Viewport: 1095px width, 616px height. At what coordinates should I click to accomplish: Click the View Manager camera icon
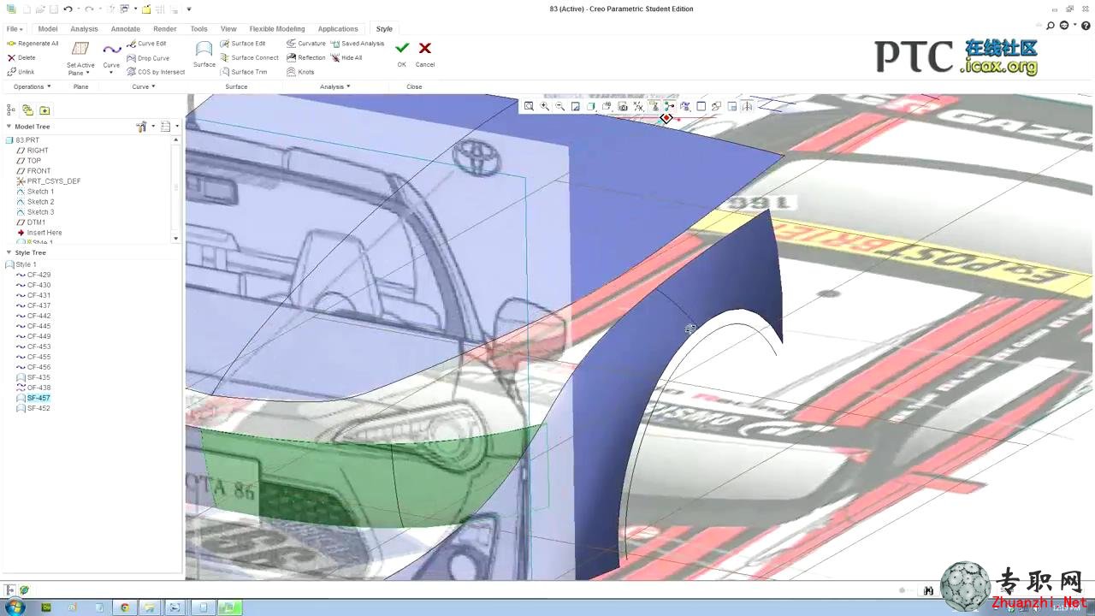tap(623, 106)
